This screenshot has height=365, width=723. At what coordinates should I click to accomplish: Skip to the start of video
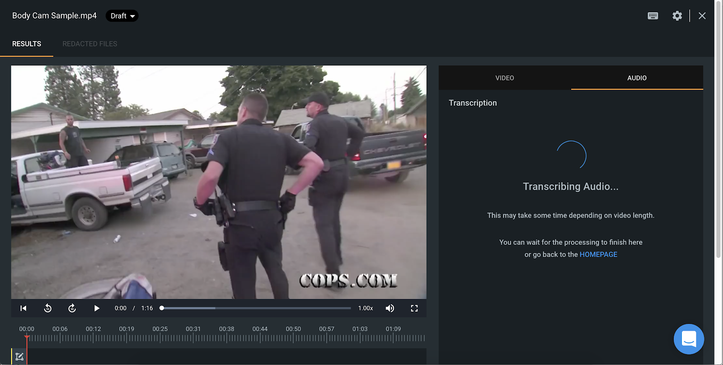coord(23,308)
